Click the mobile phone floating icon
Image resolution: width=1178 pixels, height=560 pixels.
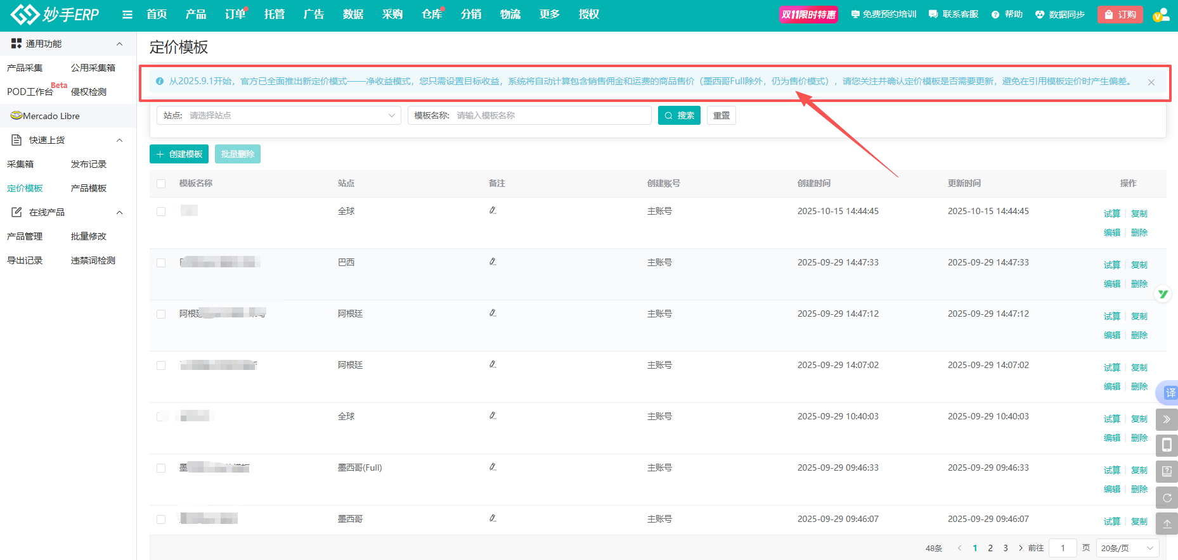[x=1167, y=445]
